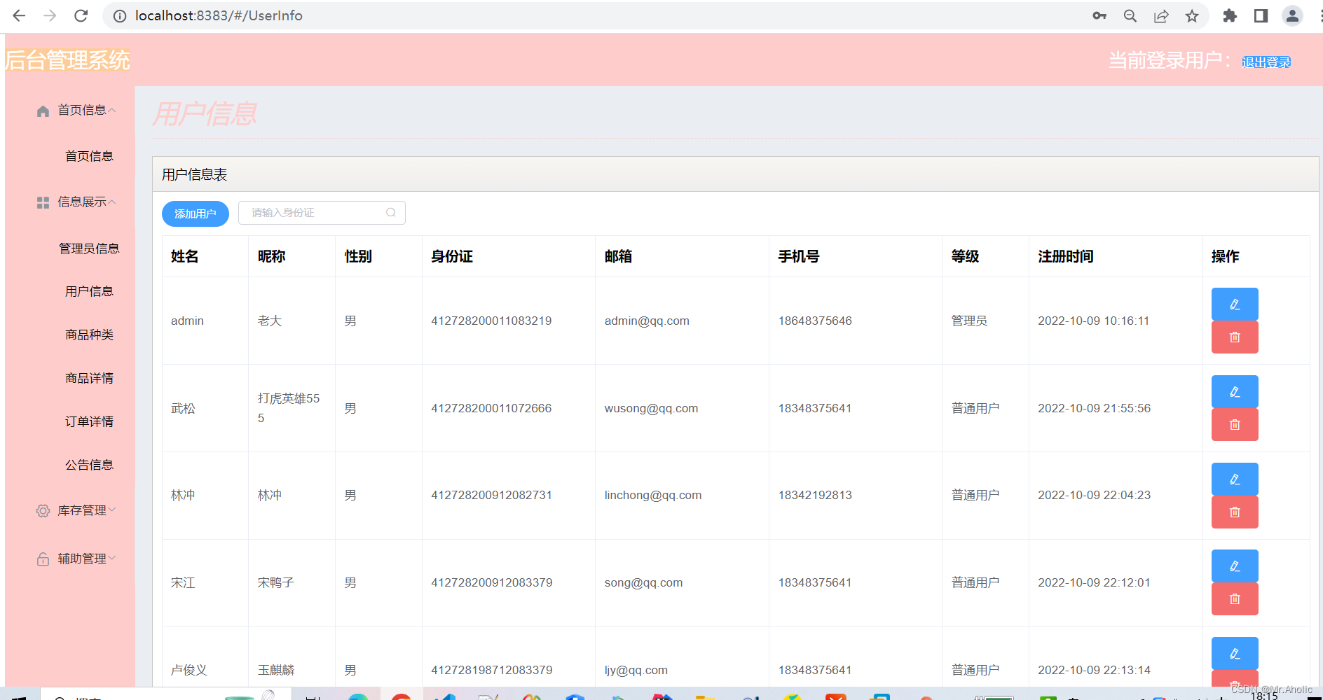Image resolution: width=1323 pixels, height=700 pixels.
Task: Click the 退出登录 link
Action: pyautogui.click(x=1266, y=62)
